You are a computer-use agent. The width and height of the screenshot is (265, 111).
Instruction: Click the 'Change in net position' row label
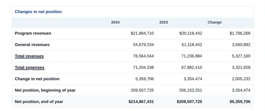37,79
